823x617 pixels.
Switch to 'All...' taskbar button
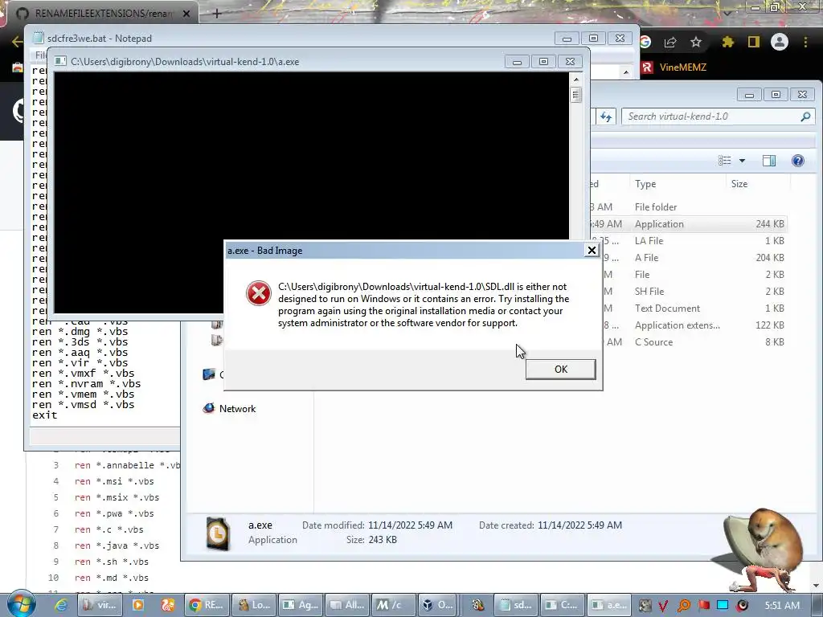point(346,605)
